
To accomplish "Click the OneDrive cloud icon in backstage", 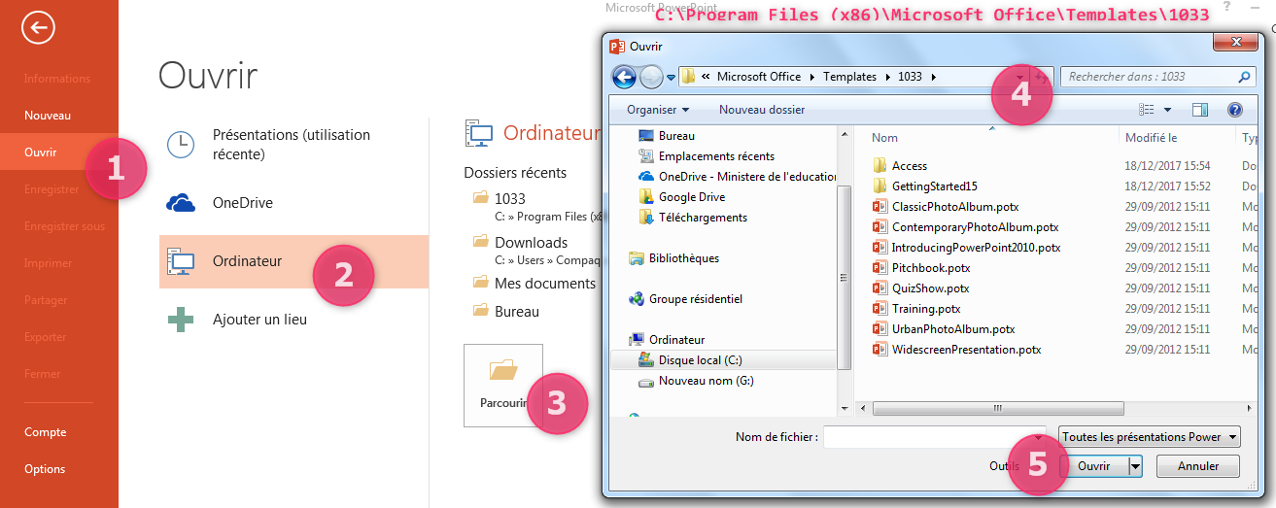I will [181, 203].
